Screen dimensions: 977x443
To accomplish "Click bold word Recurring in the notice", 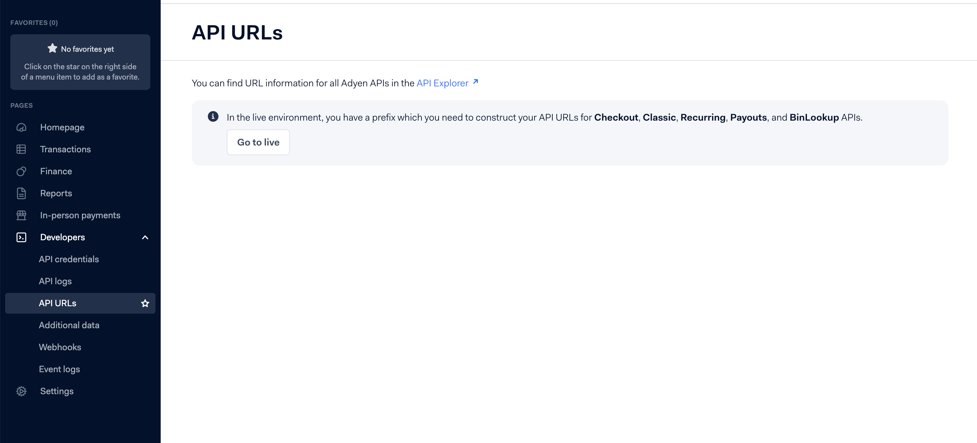I will tap(703, 117).
